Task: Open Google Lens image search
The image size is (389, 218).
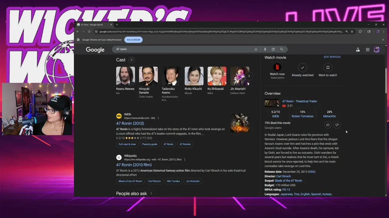Action: point(273,49)
